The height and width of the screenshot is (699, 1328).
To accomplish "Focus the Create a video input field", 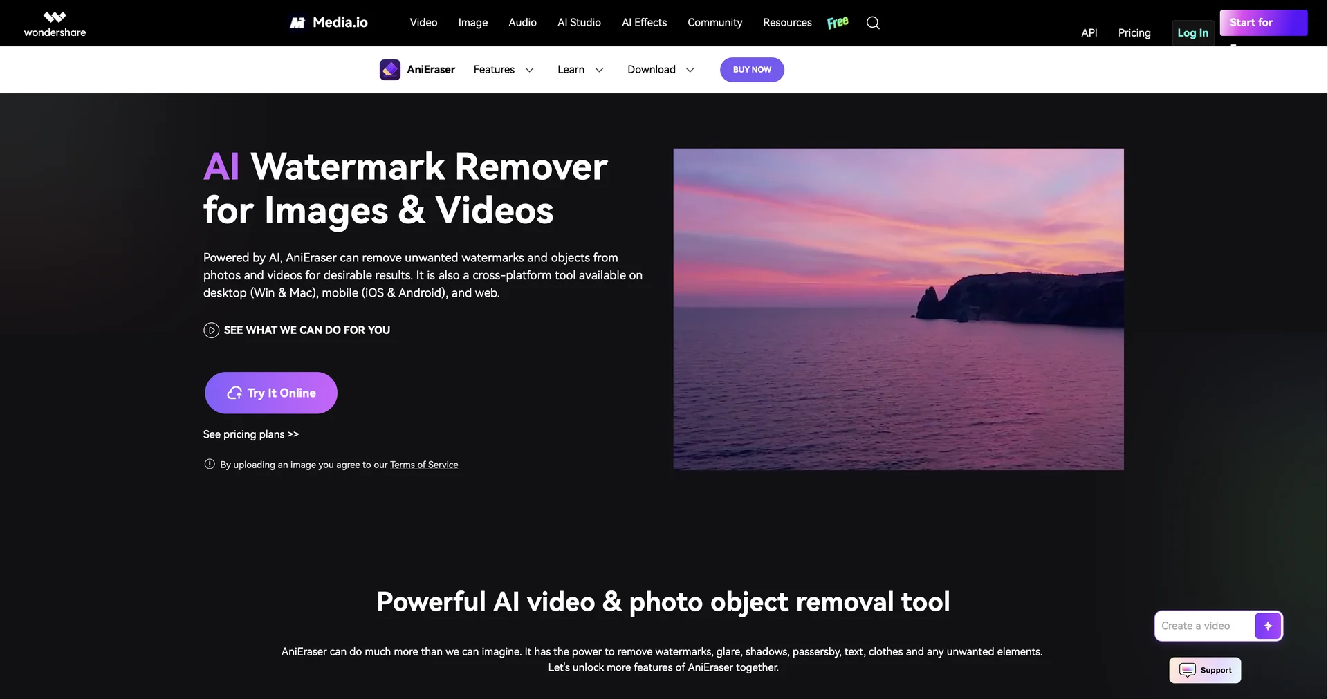I will pyautogui.click(x=1205, y=626).
